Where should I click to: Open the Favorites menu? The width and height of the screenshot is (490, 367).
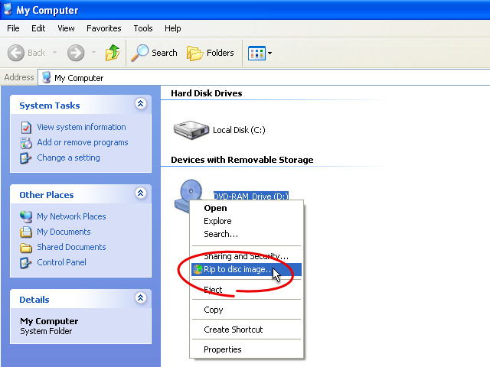pos(104,28)
